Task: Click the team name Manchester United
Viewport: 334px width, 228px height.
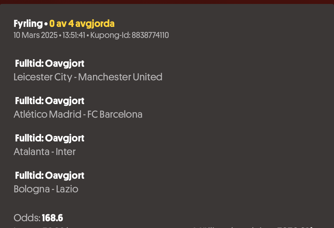Action: [120, 77]
